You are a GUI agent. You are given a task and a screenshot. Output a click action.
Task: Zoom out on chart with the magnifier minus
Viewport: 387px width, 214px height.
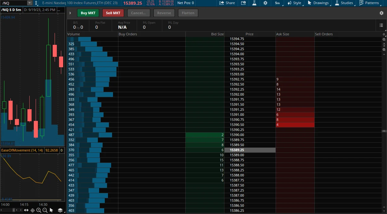pos(45,210)
